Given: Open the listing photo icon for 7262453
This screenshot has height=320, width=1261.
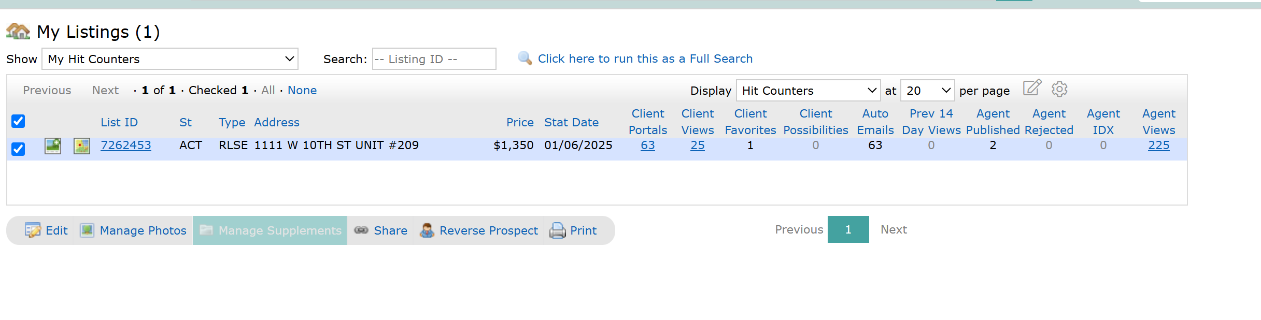Looking at the screenshot, I should (x=53, y=146).
